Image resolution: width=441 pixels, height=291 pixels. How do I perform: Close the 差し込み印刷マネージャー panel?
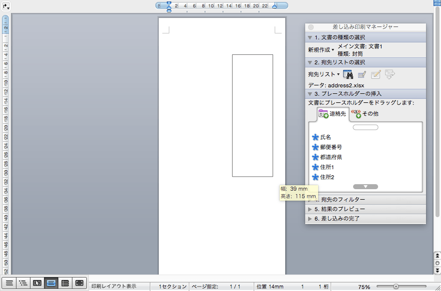(x=311, y=27)
